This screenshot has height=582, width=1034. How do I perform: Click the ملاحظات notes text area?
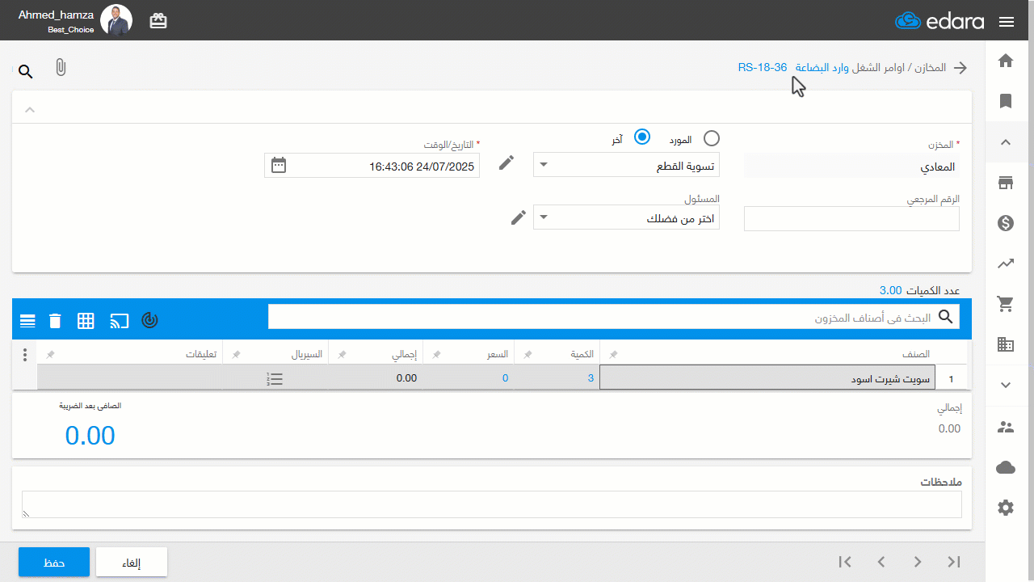coord(492,504)
